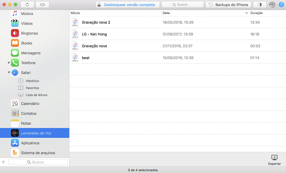
Task: Select the Mensagens chat bubble icon
Action: (x=15, y=53)
